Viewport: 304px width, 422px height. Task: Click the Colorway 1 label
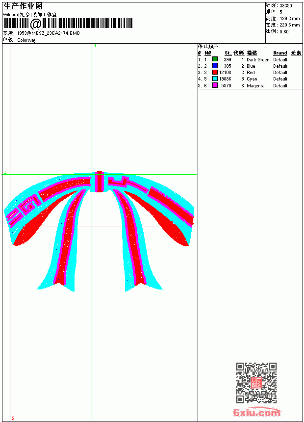[x=28, y=40]
